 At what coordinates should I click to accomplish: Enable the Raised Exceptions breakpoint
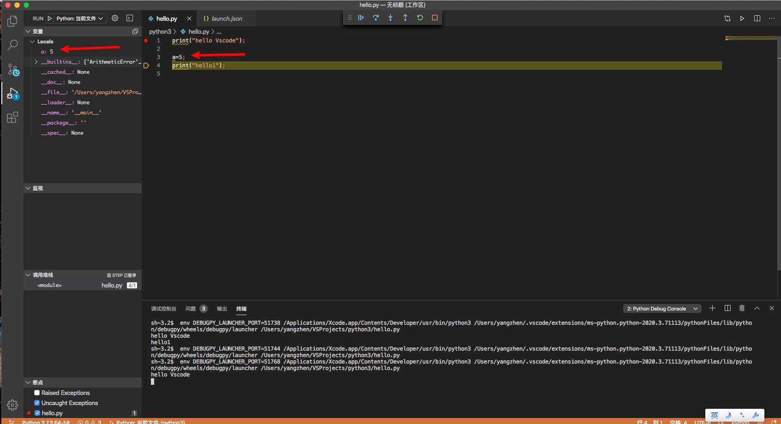37,393
